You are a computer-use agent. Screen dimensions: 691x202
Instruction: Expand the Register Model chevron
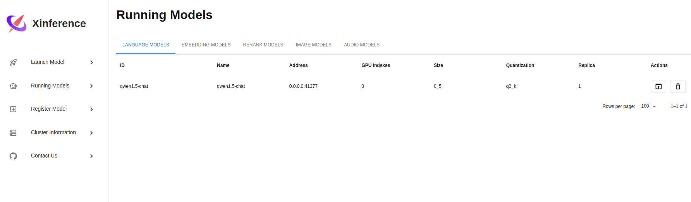tap(91, 109)
